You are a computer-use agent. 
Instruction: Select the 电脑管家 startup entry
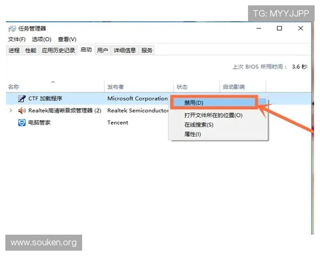pyautogui.click(x=39, y=123)
